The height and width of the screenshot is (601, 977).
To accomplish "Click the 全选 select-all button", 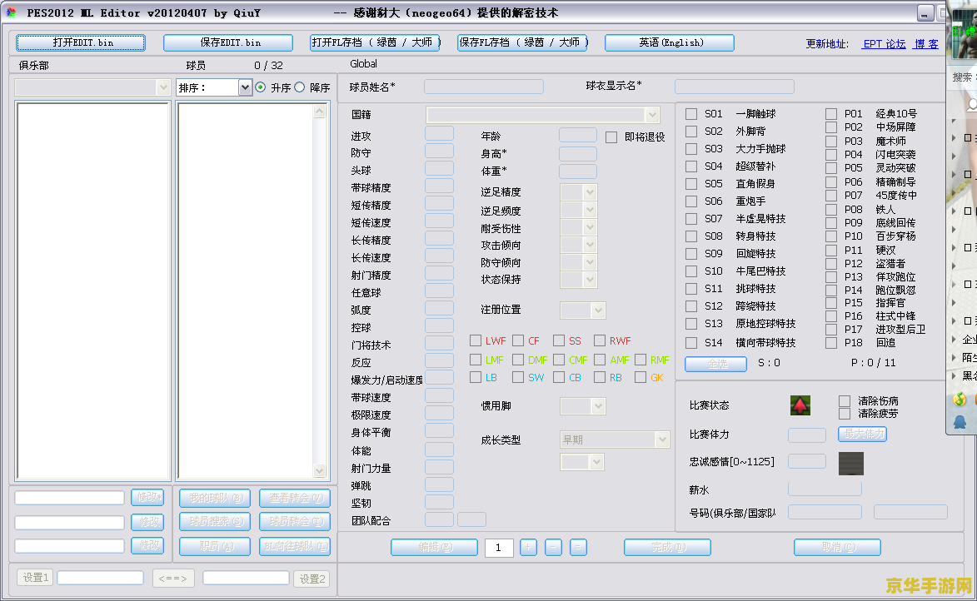I will click(716, 364).
